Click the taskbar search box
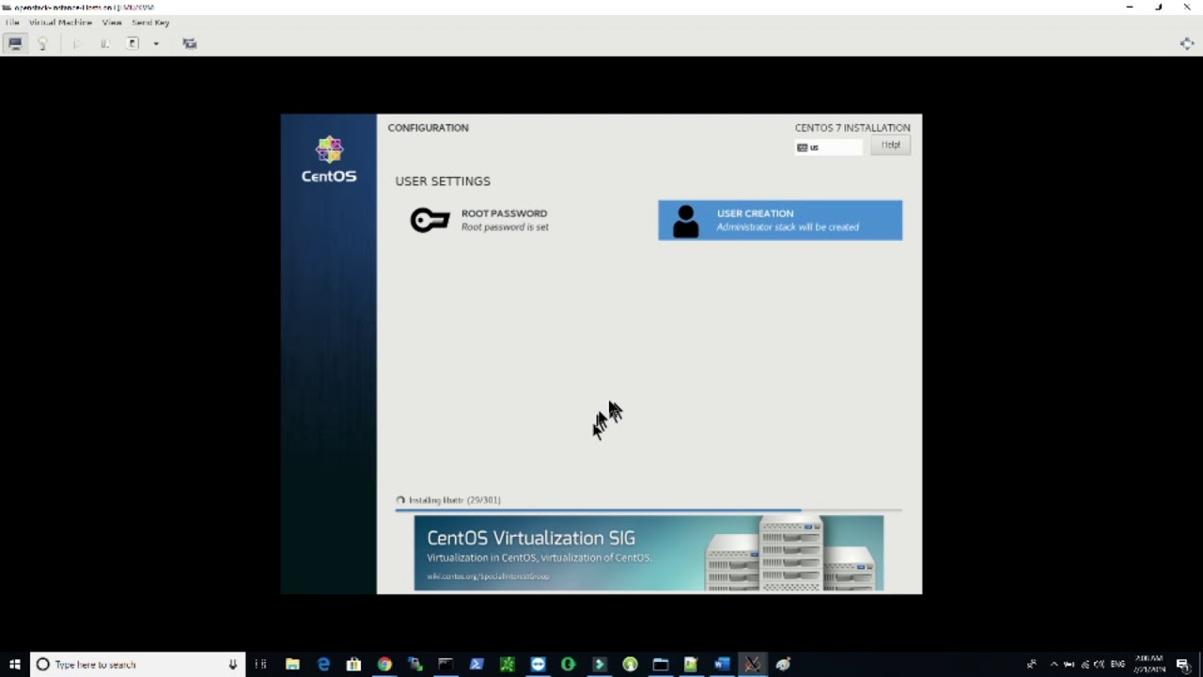The width and height of the screenshot is (1203, 677). coord(138,664)
